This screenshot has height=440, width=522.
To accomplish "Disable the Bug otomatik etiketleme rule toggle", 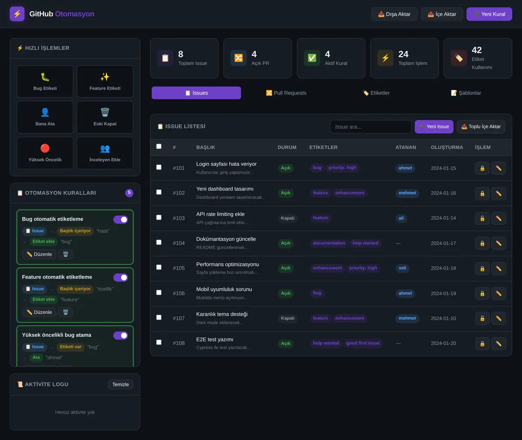I will point(120,219).
